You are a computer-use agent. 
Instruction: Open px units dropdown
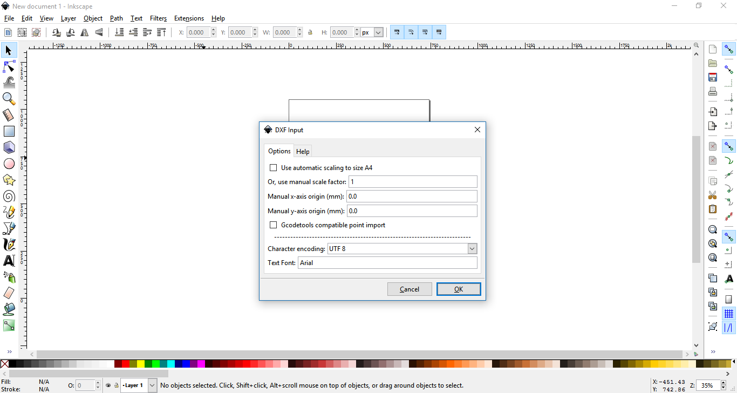378,32
